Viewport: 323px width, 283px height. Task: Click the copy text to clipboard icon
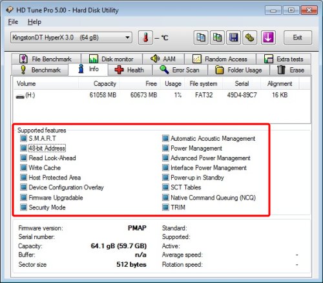(x=201, y=37)
